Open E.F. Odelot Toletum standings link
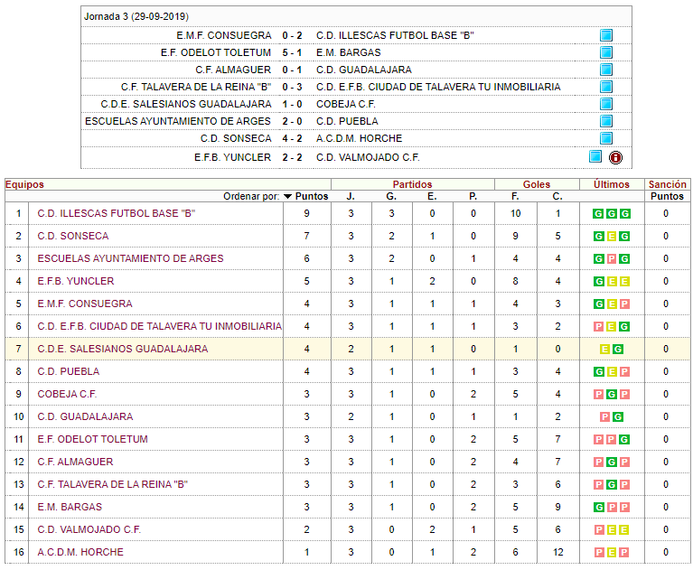The height and width of the screenshot is (570, 693). pos(93,439)
